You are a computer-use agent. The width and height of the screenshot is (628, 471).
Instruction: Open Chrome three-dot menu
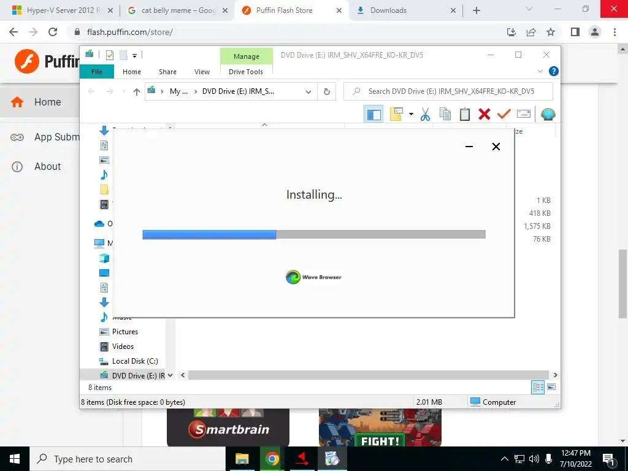pos(615,32)
